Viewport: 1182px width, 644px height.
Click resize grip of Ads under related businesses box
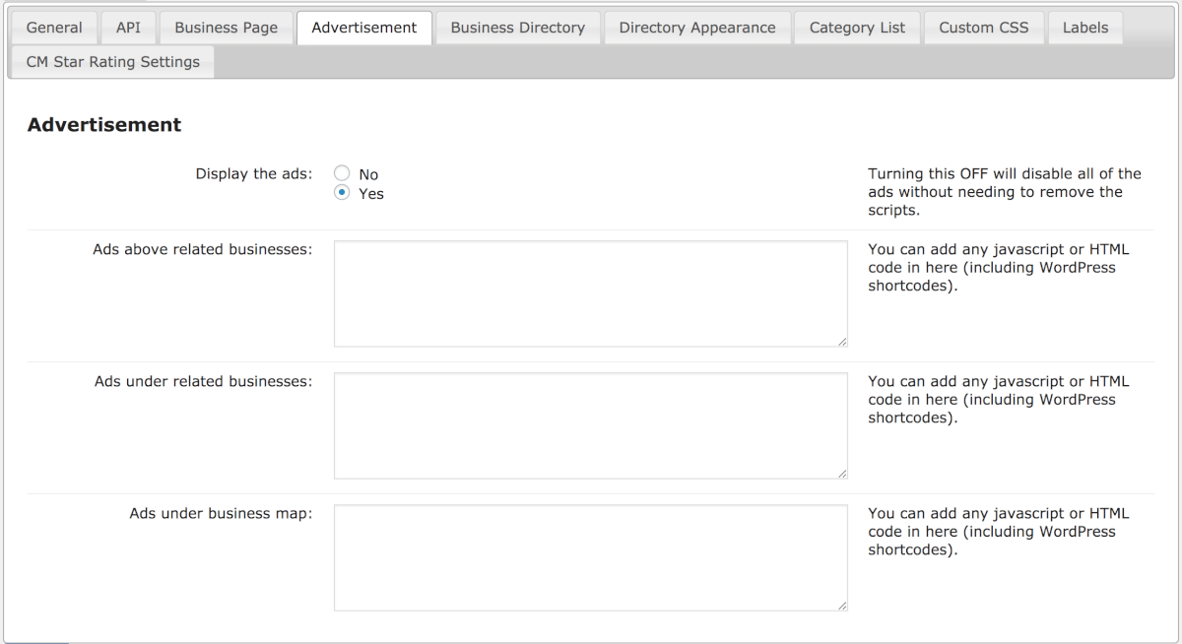(842, 474)
